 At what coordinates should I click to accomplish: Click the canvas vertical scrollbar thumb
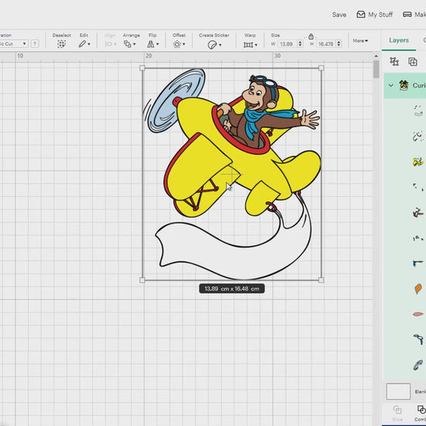click(x=376, y=69)
